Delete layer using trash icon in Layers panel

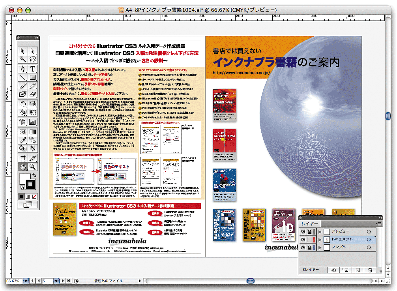pos(370,270)
